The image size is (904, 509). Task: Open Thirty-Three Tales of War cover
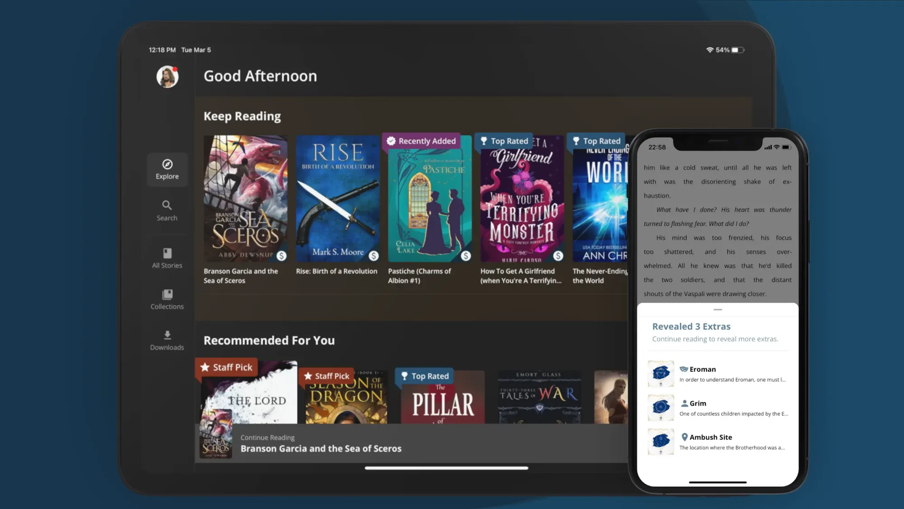click(x=539, y=397)
